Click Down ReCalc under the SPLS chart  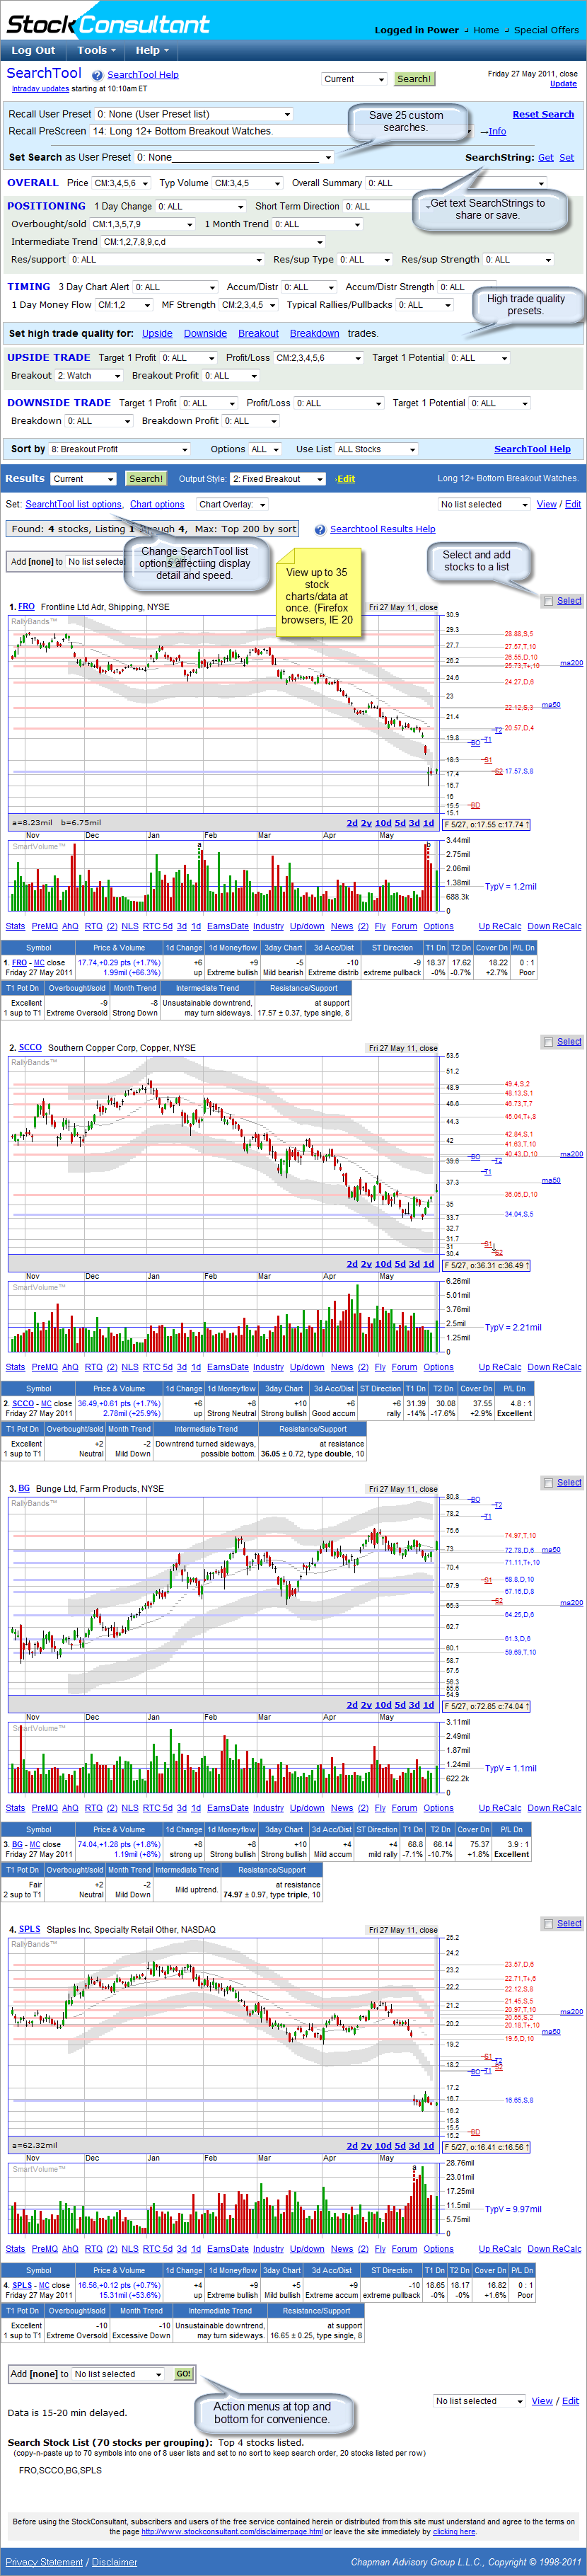tap(554, 2250)
